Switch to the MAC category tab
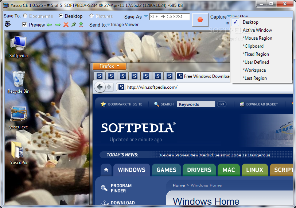The height and width of the screenshot is (208, 296). click(229, 170)
